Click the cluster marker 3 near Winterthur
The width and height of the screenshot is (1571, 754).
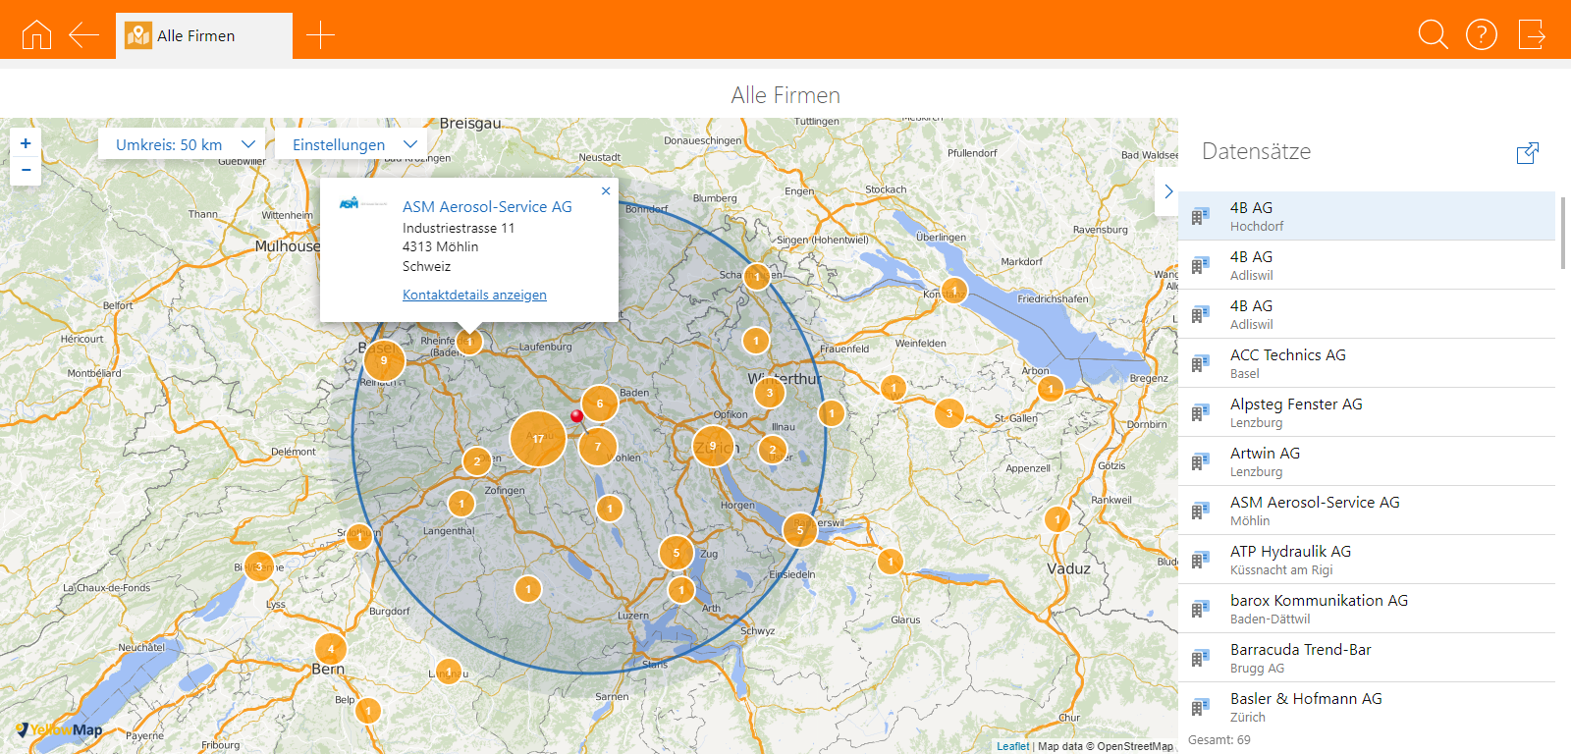coord(770,393)
